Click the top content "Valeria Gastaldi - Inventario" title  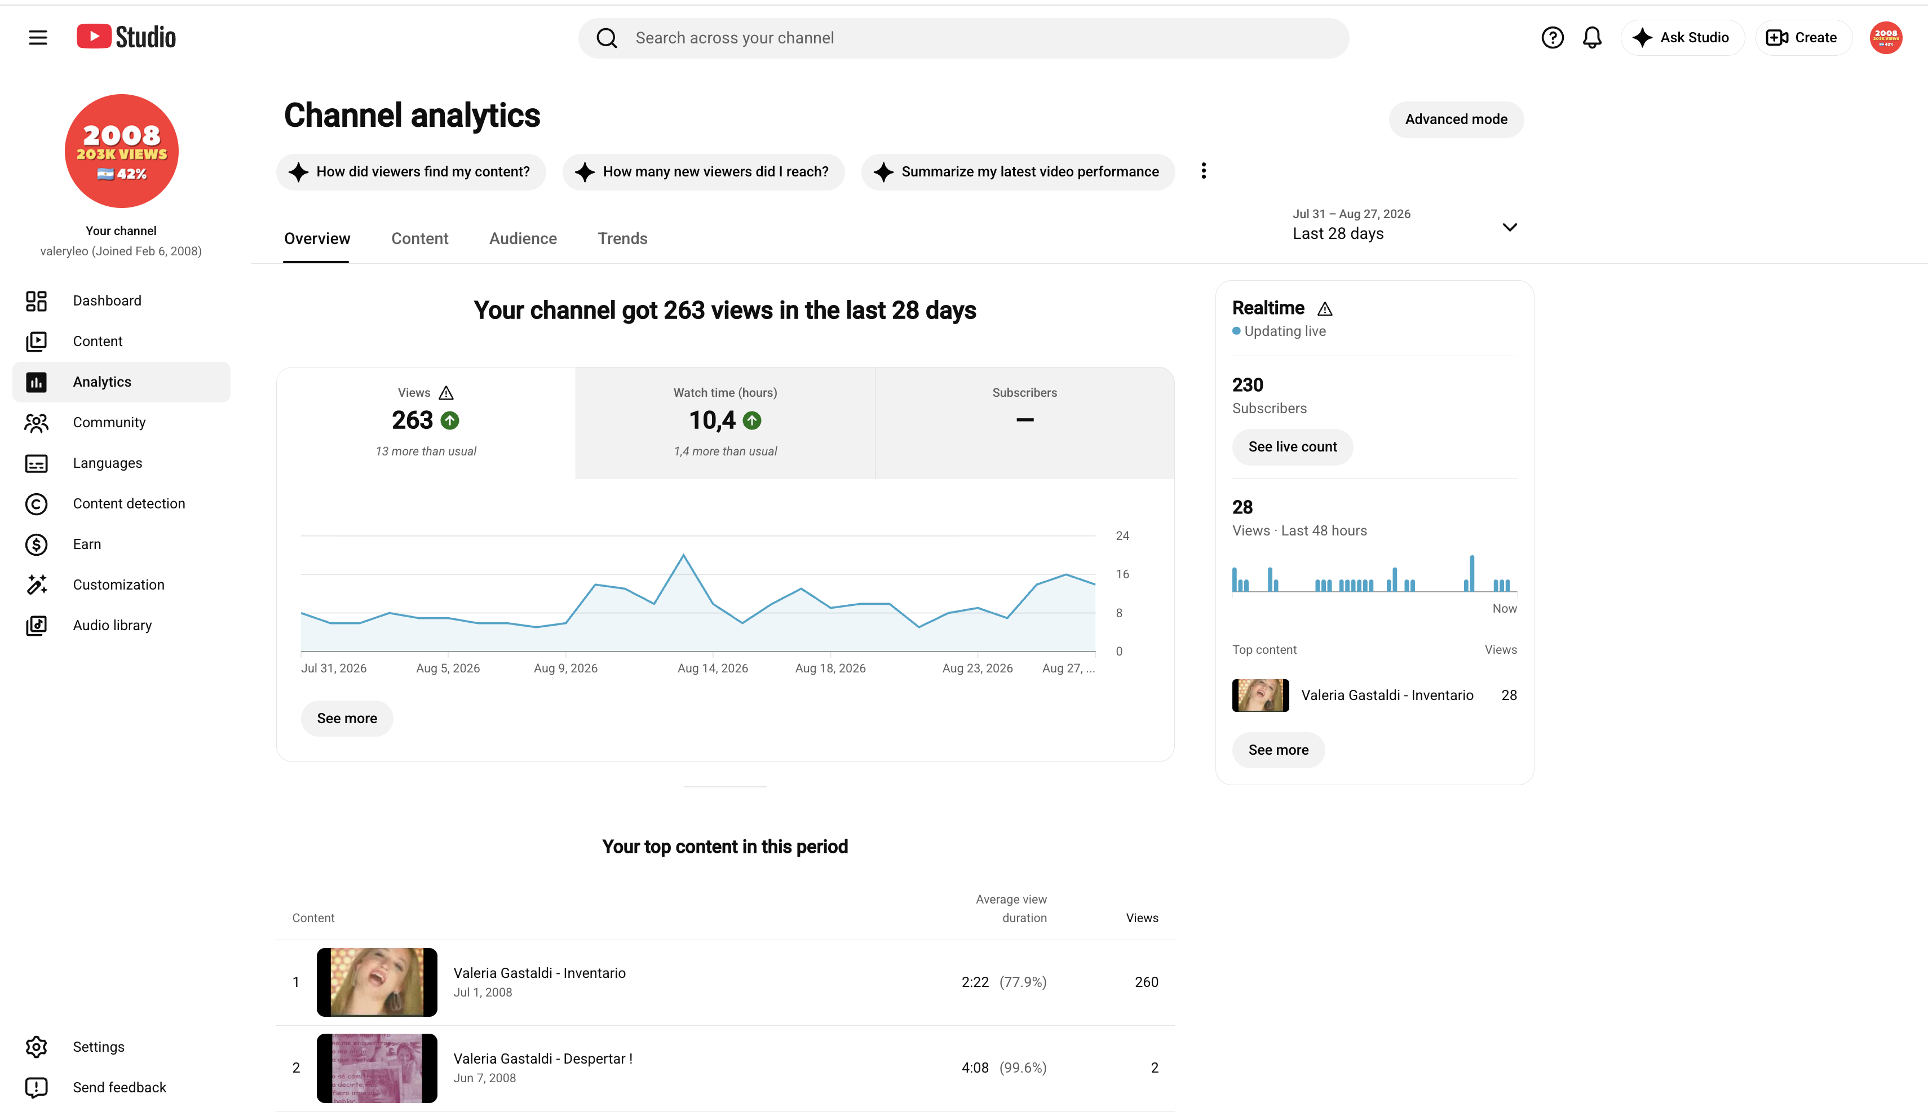coord(540,973)
